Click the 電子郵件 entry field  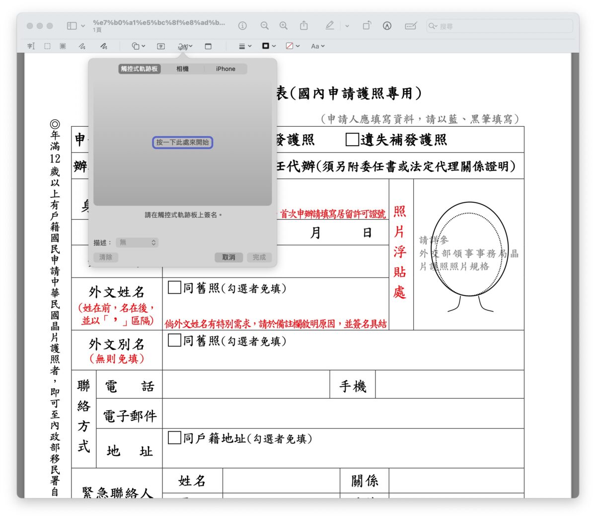tap(343, 414)
